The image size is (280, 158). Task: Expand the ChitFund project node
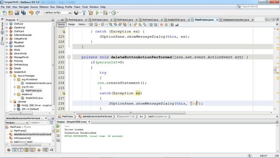point(7,24)
